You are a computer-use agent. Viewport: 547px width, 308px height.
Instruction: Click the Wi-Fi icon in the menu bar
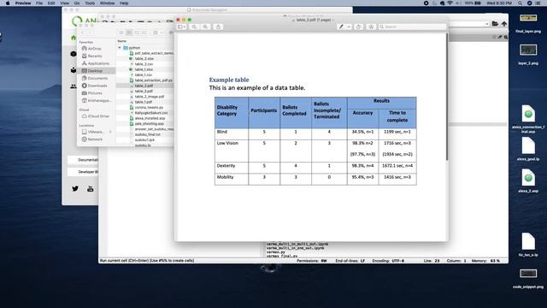click(x=450, y=3)
